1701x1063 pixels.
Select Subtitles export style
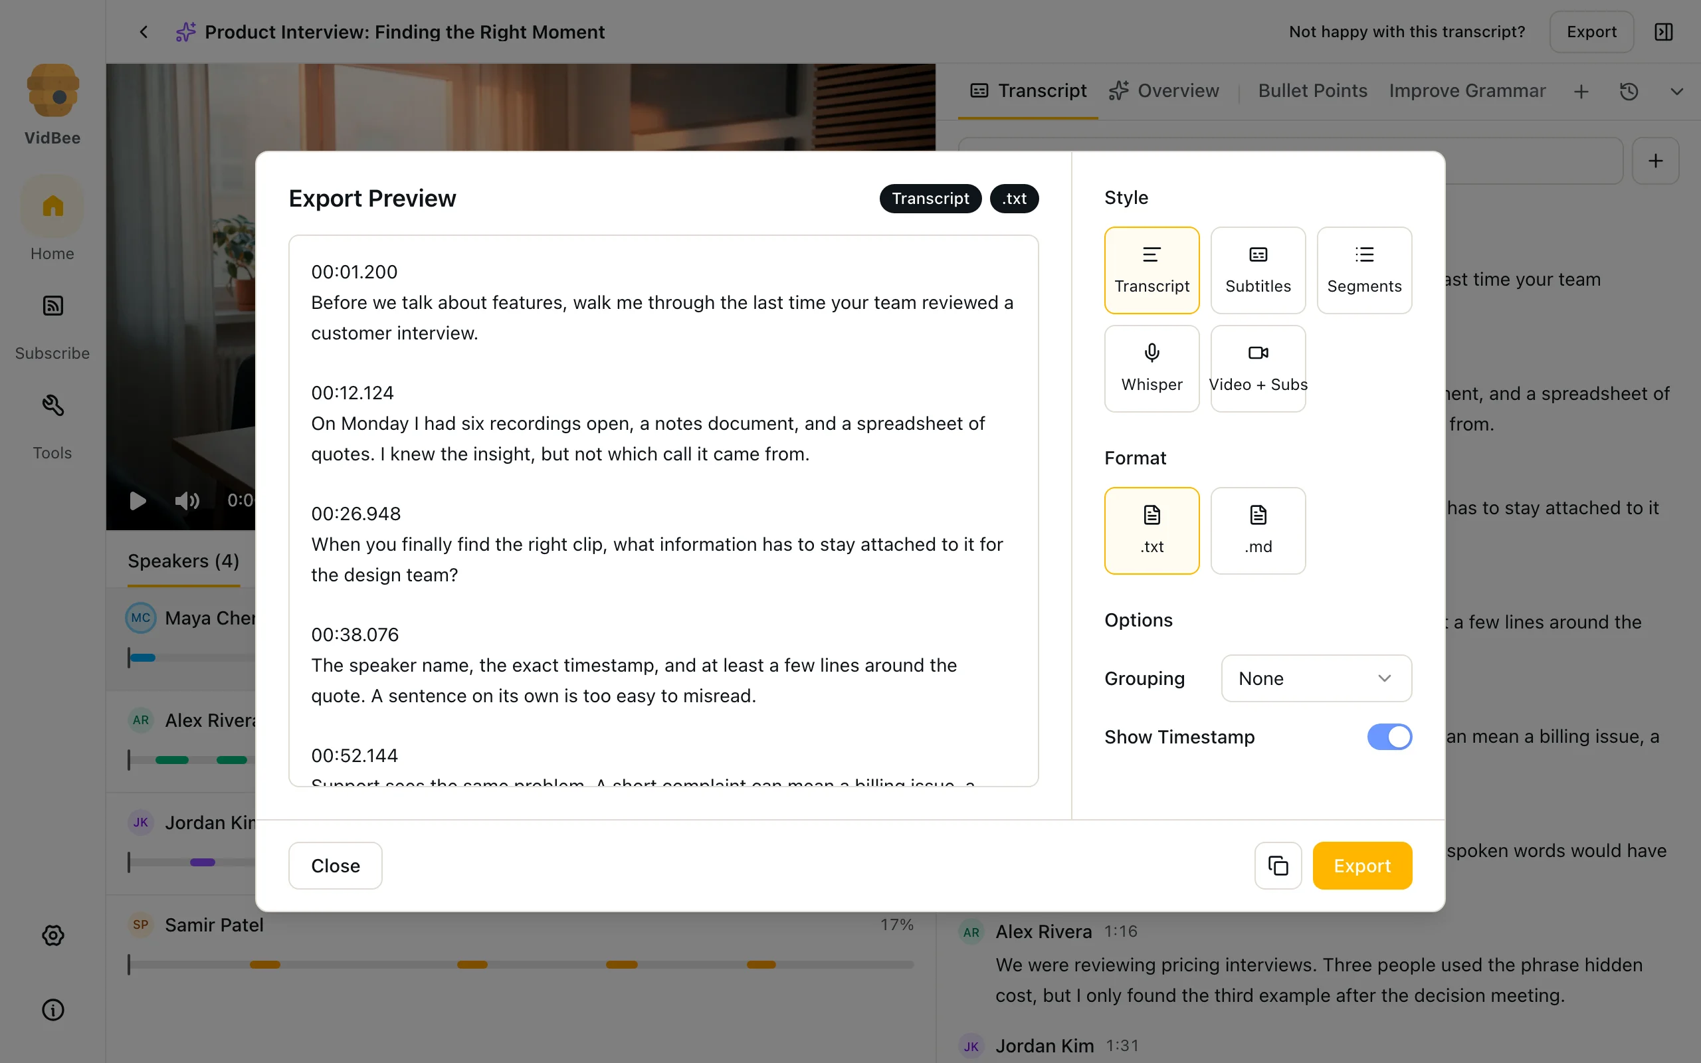pyautogui.click(x=1257, y=270)
